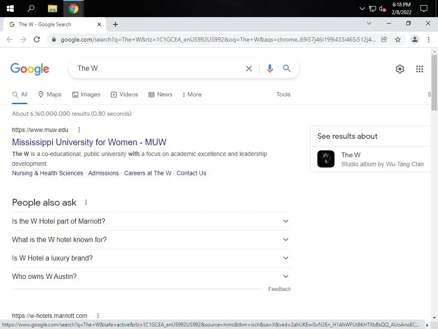The image size is (438, 329).
Task: Close the 'The W - Google Search' tab
Action: click(x=99, y=24)
